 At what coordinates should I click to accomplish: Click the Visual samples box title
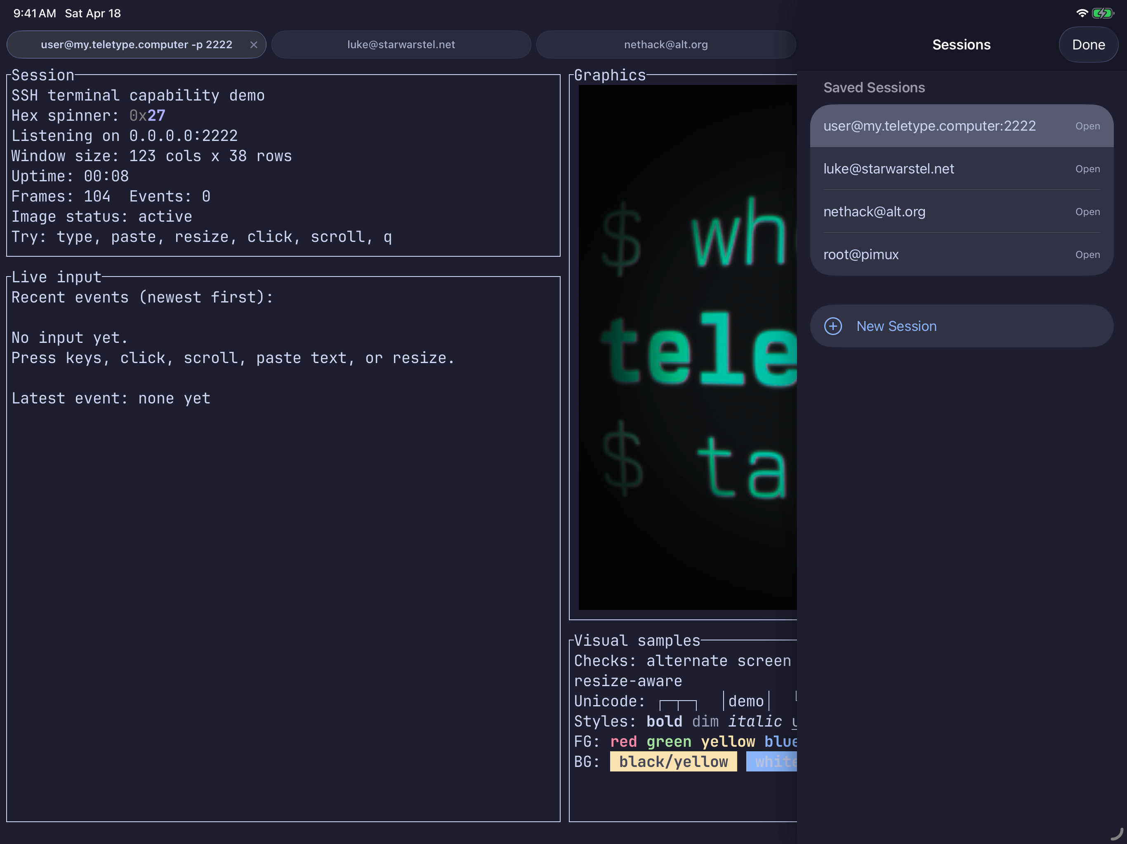point(637,640)
